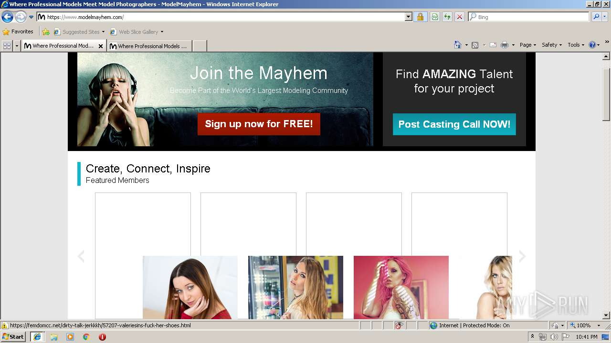Click the Join the Mayhem heading
The image size is (611, 343).
(259, 73)
